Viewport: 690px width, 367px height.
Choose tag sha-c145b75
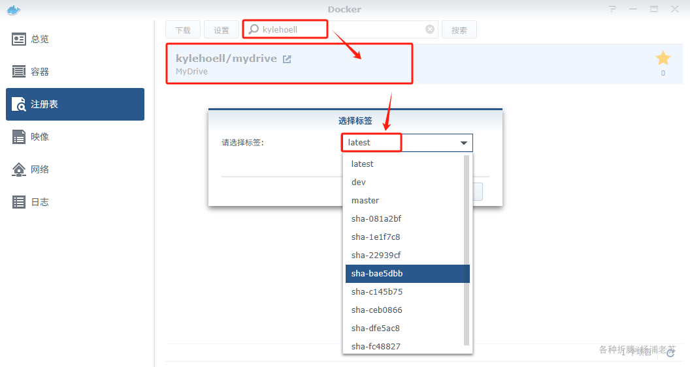408,292
